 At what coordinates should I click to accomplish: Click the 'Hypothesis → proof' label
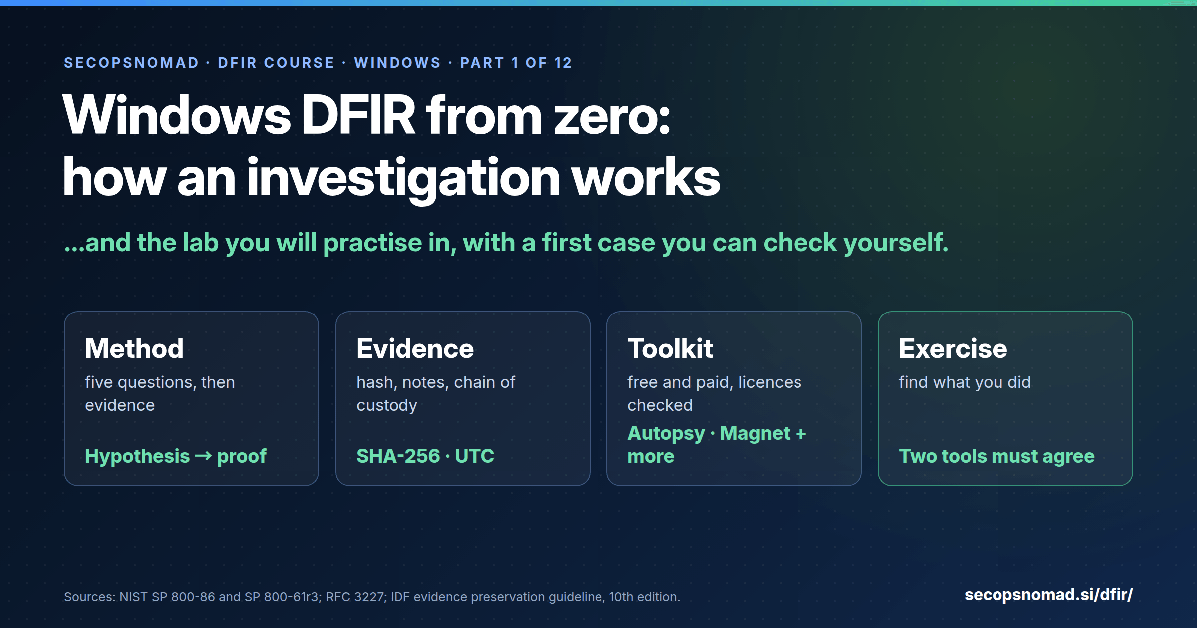click(176, 456)
